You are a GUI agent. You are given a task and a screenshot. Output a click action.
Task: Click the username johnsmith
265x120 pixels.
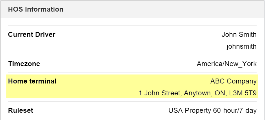coord(241,46)
